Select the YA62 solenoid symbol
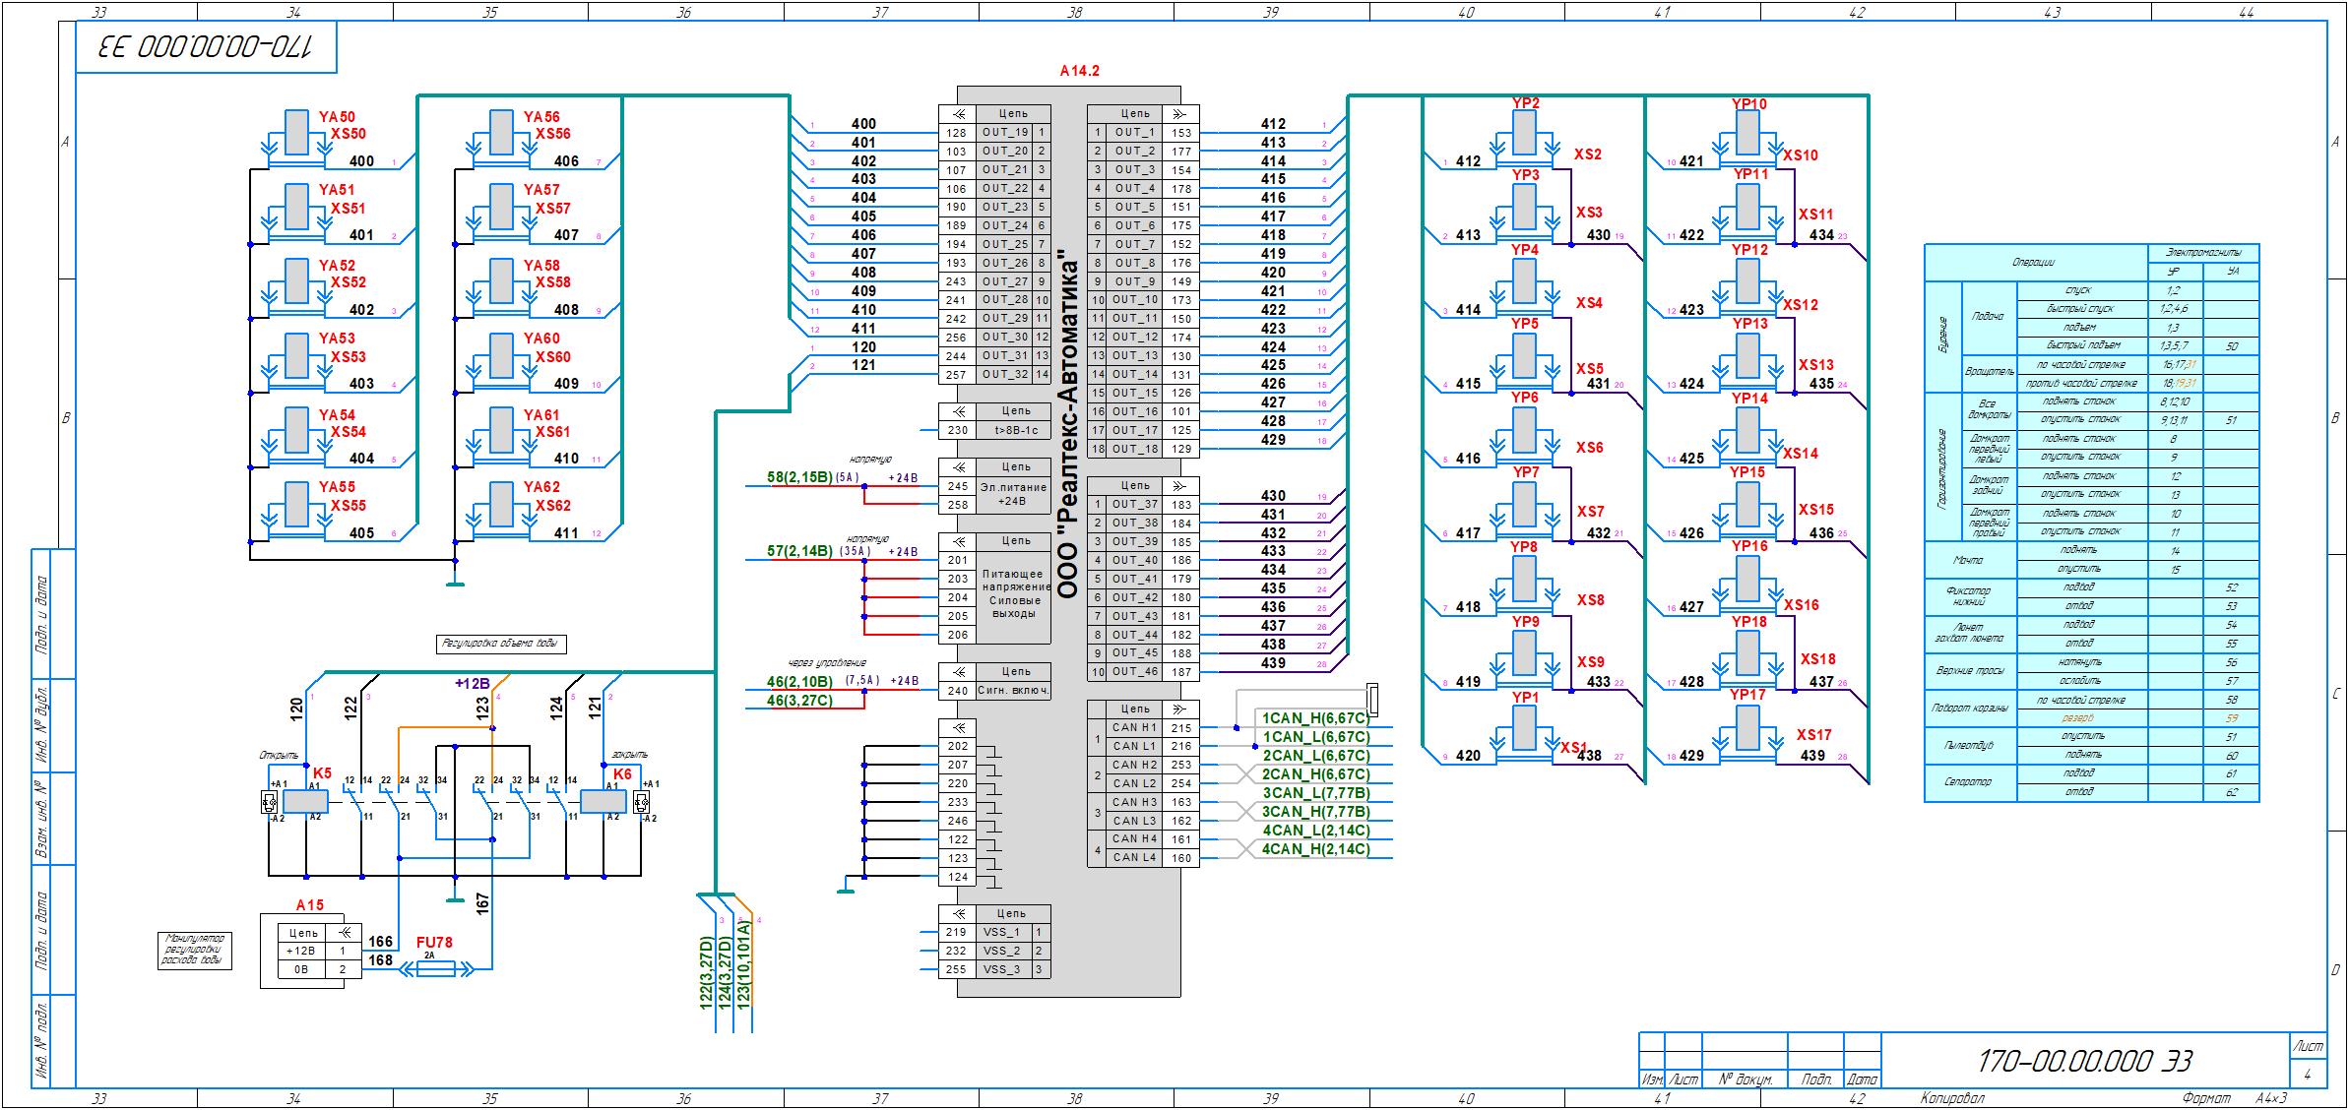The width and height of the screenshot is (2349, 1110). tap(501, 504)
